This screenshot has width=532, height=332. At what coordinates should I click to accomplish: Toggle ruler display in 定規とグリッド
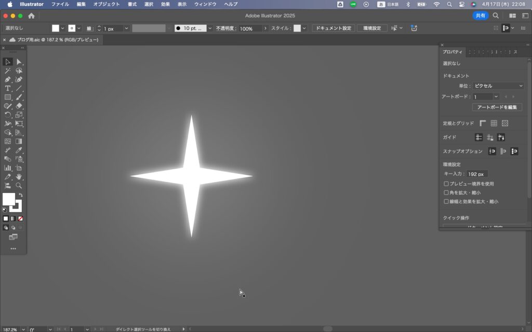coord(483,123)
